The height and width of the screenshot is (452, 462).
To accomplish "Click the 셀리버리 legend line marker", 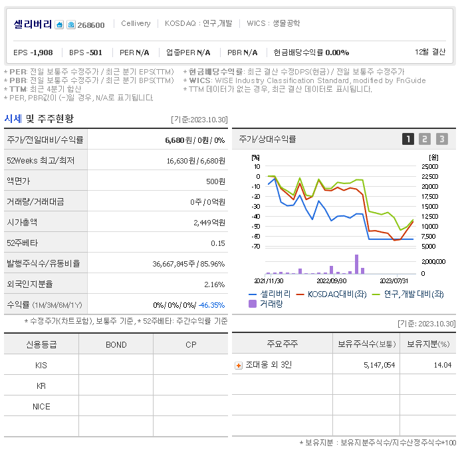I will 253,294.
